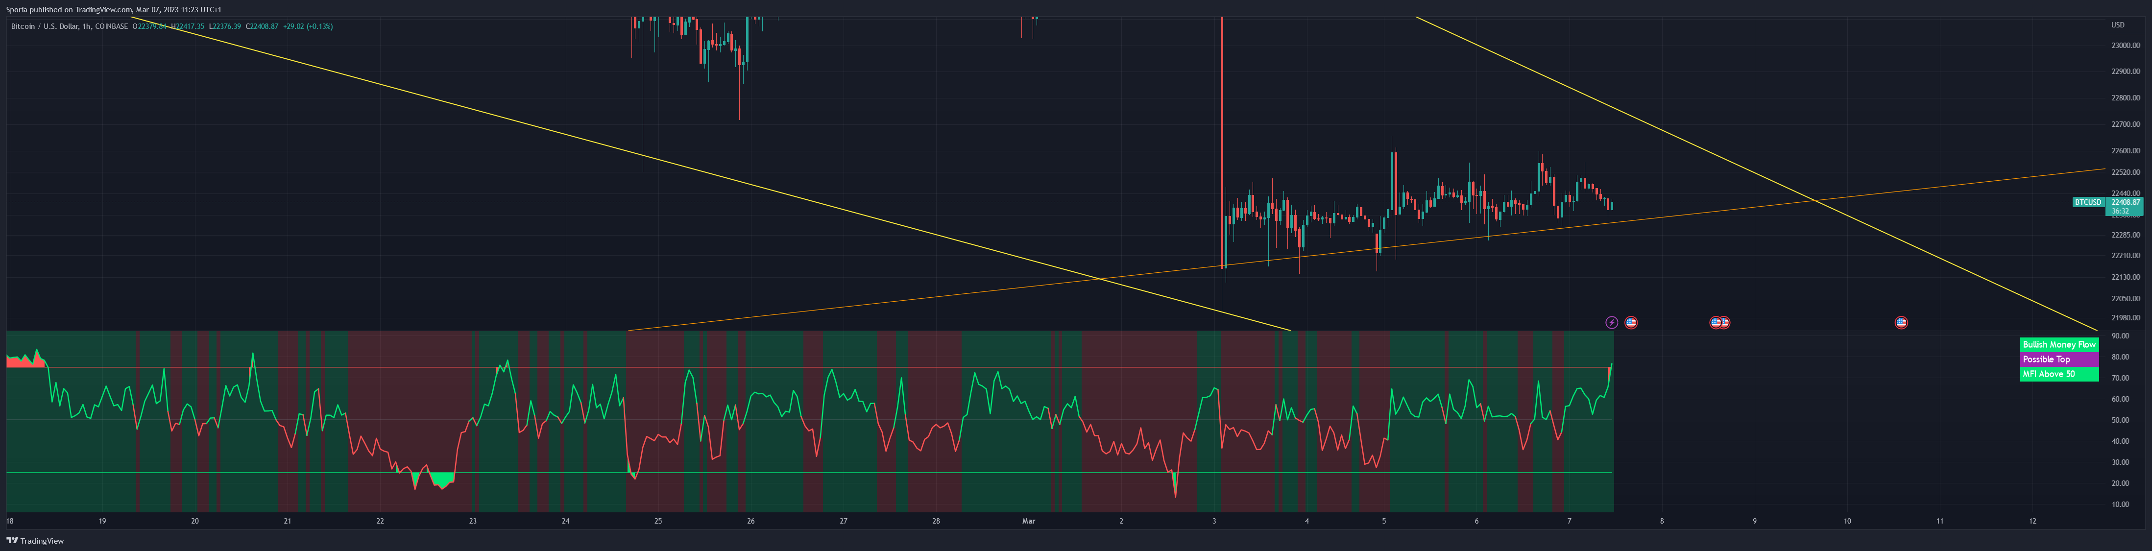Click the 50.00 level on indicator axis
The height and width of the screenshot is (551, 2152).
point(2119,421)
